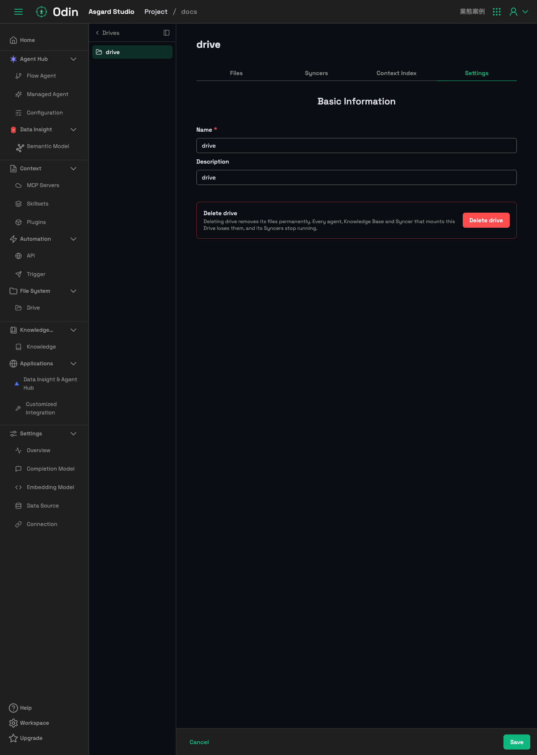Open the user account menu
The width and height of the screenshot is (537, 755).
pos(519,12)
